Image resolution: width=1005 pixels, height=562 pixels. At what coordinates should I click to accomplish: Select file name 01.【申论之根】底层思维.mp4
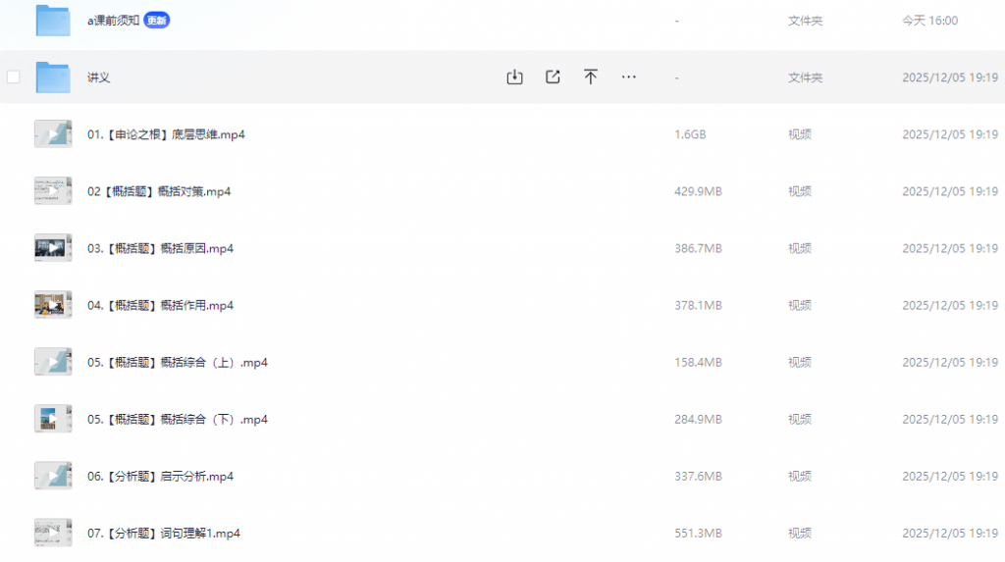(x=166, y=134)
